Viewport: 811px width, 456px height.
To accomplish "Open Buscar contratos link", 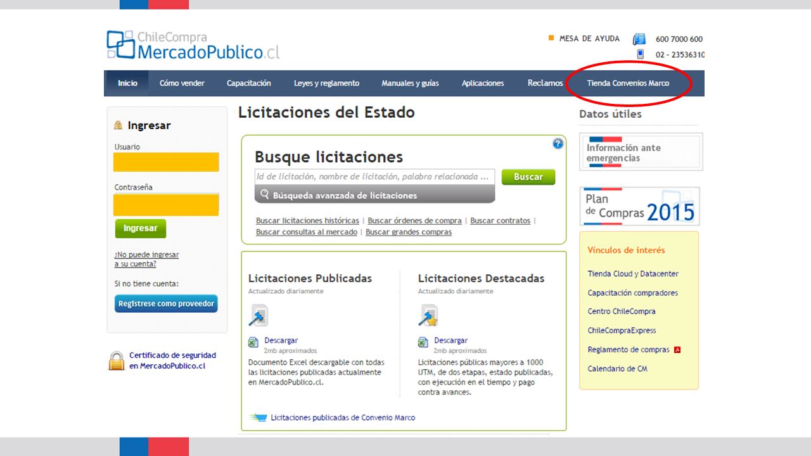I will pos(500,220).
